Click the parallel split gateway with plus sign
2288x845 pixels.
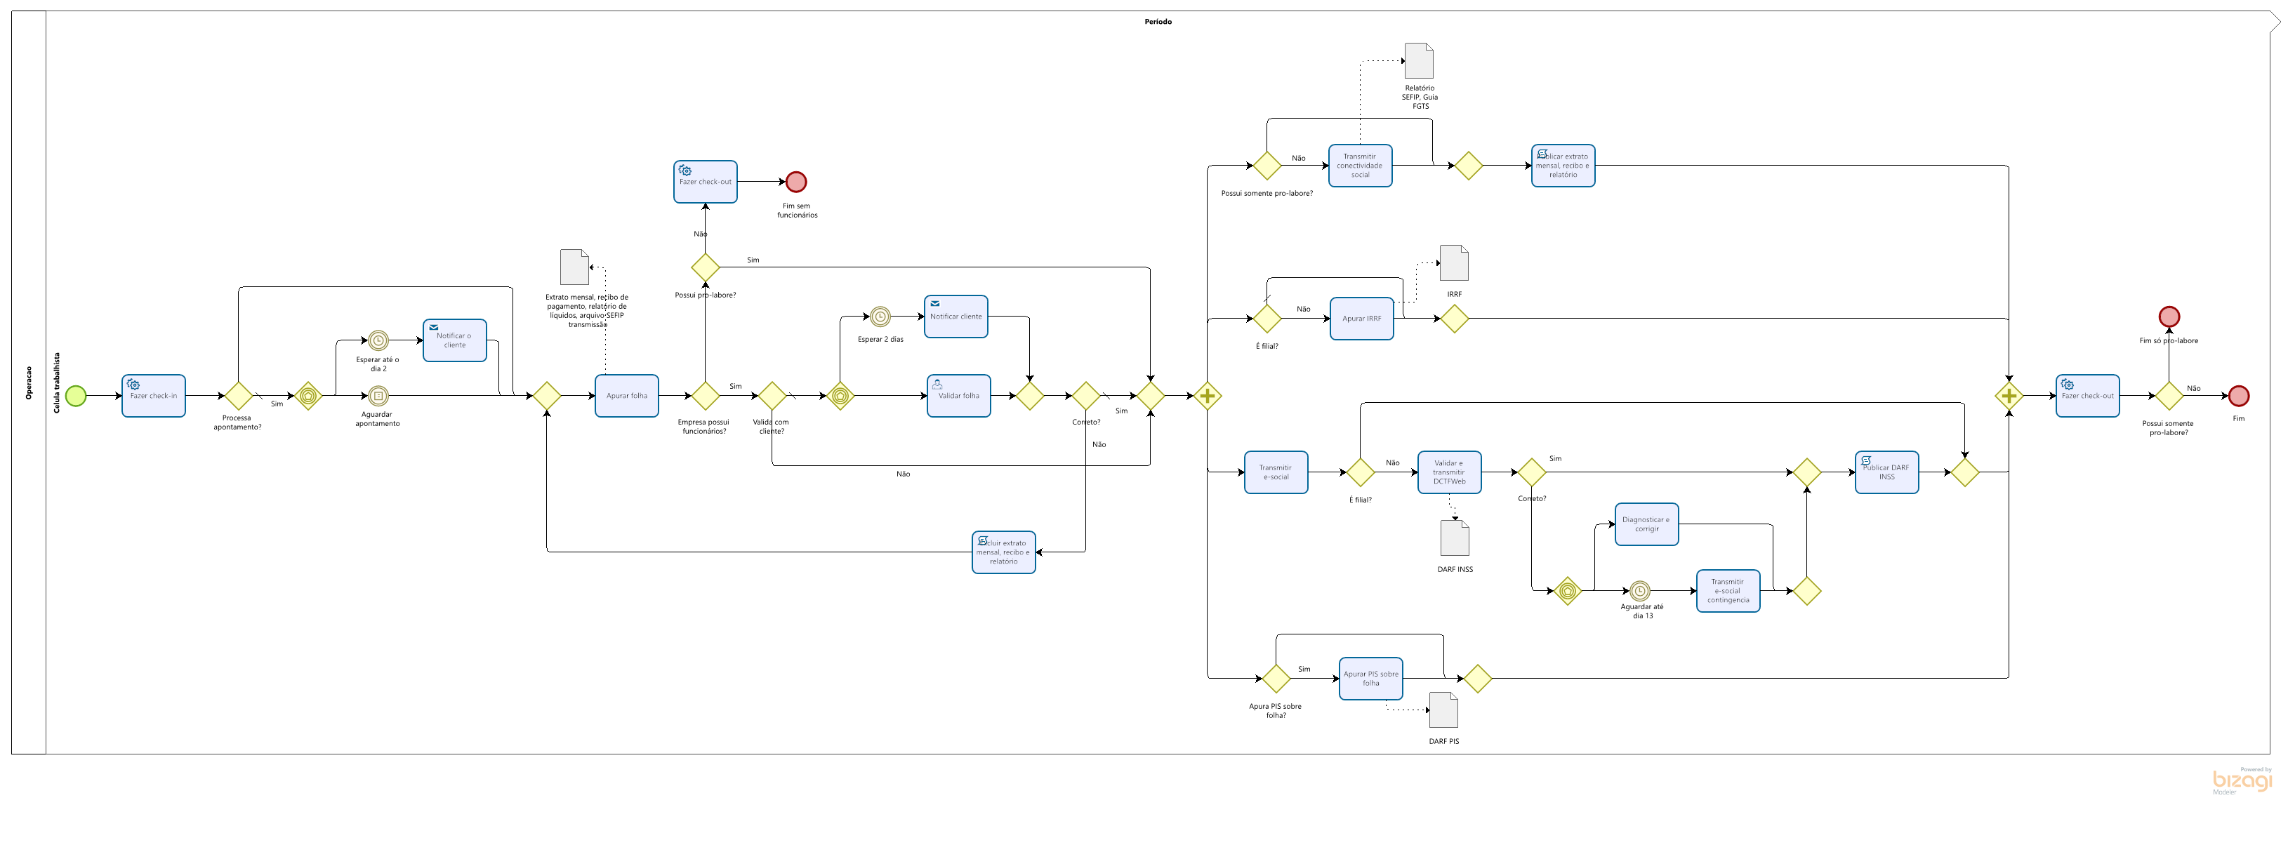click(1208, 396)
